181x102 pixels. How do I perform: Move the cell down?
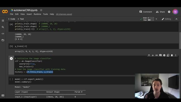pyautogui.click(x=153, y=55)
